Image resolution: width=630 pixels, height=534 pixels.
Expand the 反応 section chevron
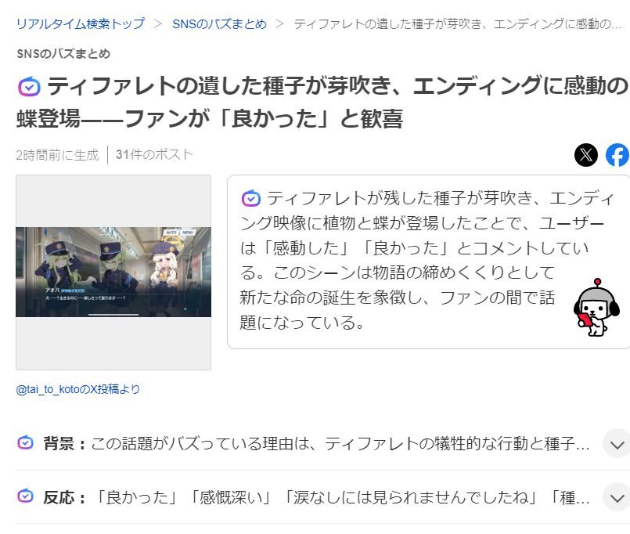(x=617, y=497)
